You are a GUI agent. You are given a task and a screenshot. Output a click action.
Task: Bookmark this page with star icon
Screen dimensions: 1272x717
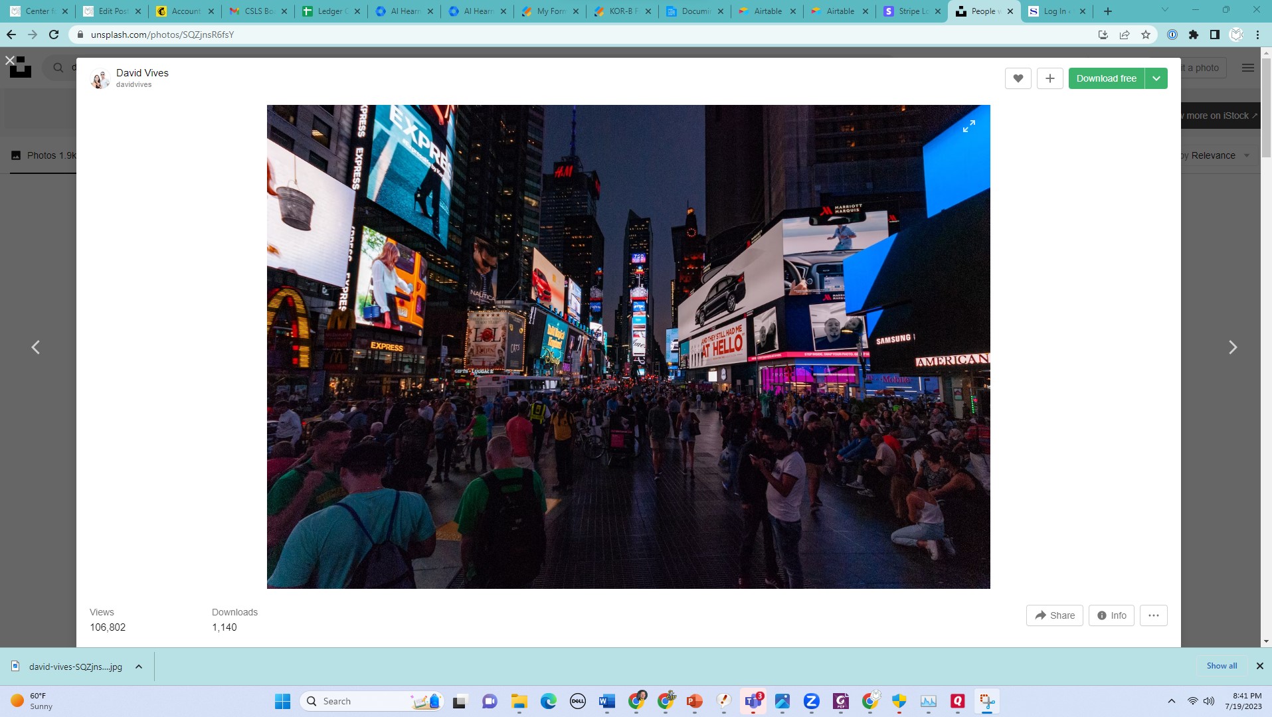click(x=1146, y=35)
